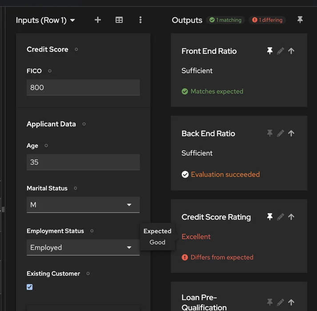Screen dimensions: 317x311
Task: Click the Excellent result value
Action: pyautogui.click(x=196, y=237)
